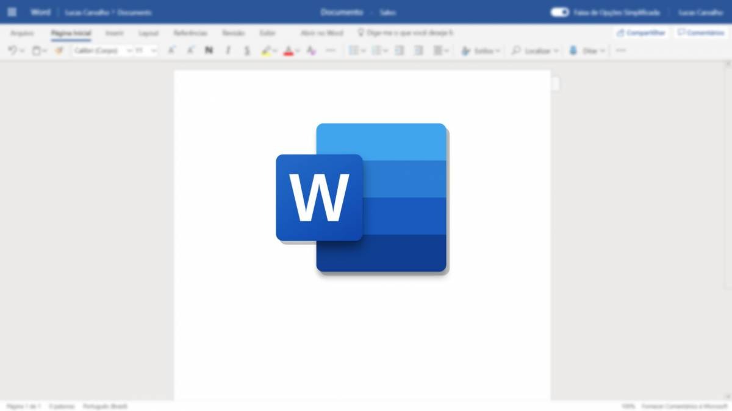The height and width of the screenshot is (411, 732).
Task: Click Português (Brasil) language status
Action: pyautogui.click(x=106, y=406)
